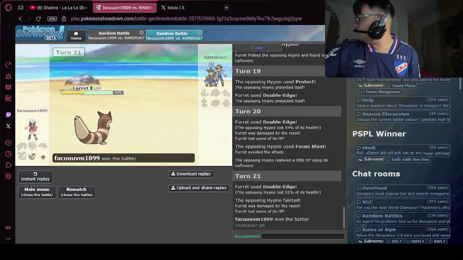The width and height of the screenshot is (463, 260).
Task: Open the Opera GX menu logo
Action: pos(8,8)
